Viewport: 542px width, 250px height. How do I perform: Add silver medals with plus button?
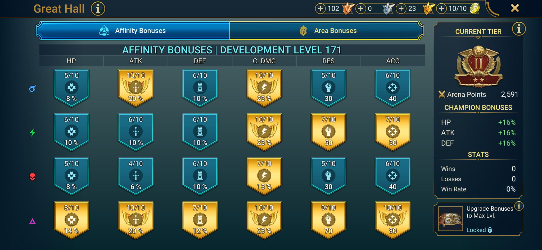(x=361, y=8)
